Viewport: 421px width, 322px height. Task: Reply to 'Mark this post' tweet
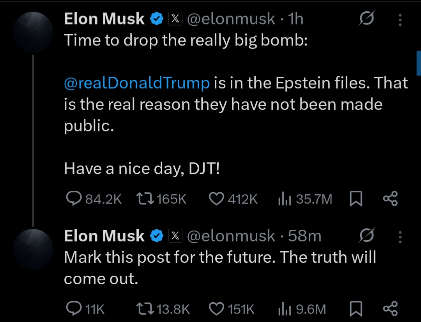click(73, 309)
